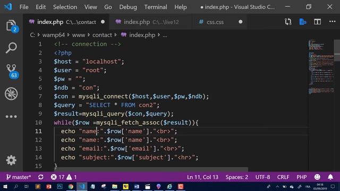Select language mode via PHP indicator
Screen dimensions: 340x191
click(302, 177)
